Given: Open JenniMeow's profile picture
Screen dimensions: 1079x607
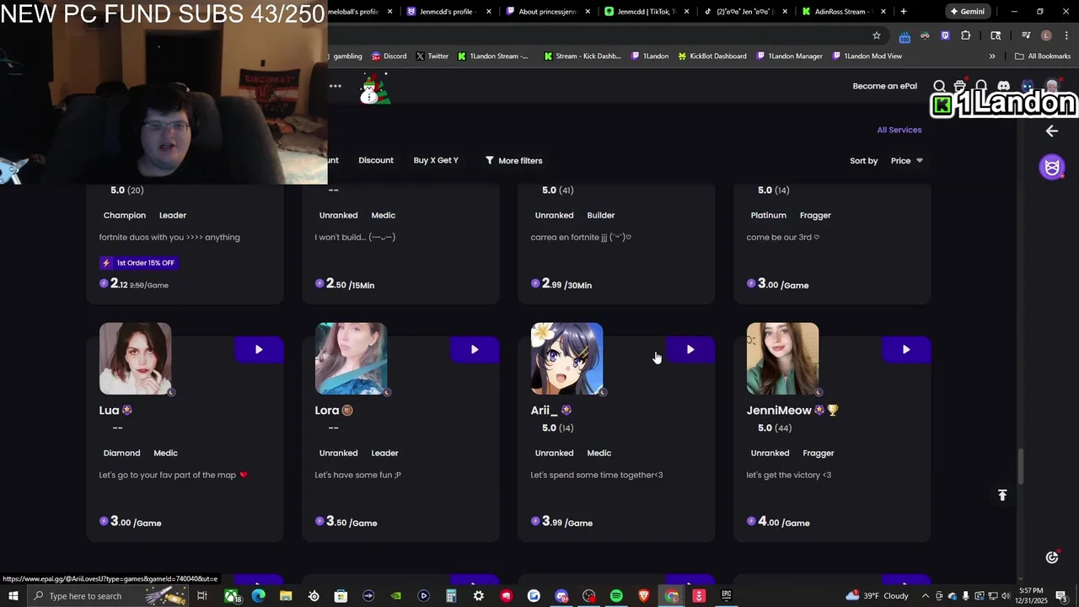Looking at the screenshot, I should [782, 358].
